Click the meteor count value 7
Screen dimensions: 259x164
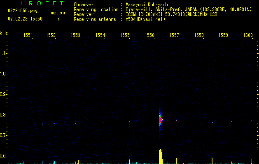point(58,19)
